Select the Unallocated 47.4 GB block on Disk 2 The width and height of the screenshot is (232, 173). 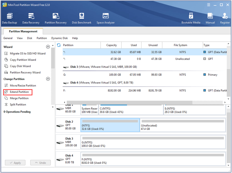click(183, 125)
